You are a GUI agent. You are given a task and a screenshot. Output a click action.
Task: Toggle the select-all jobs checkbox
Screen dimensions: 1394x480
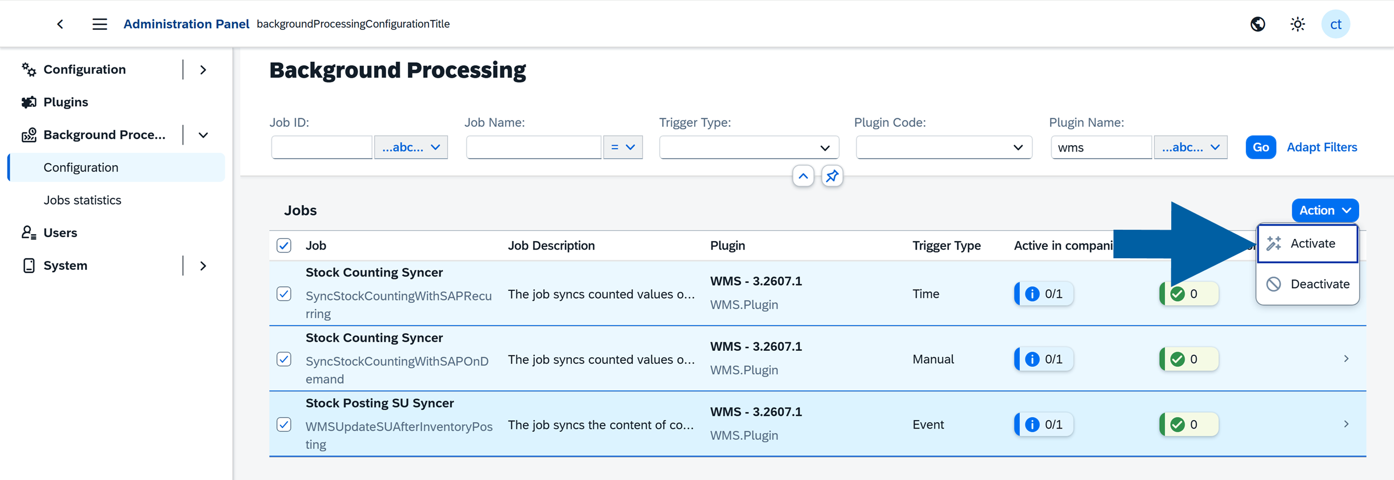pyautogui.click(x=284, y=246)
